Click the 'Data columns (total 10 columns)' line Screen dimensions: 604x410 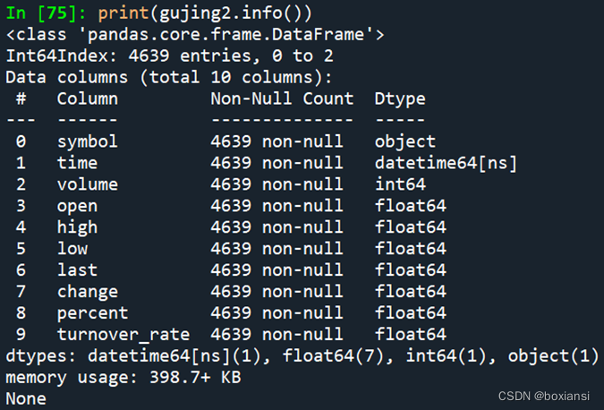coord(169,77)
